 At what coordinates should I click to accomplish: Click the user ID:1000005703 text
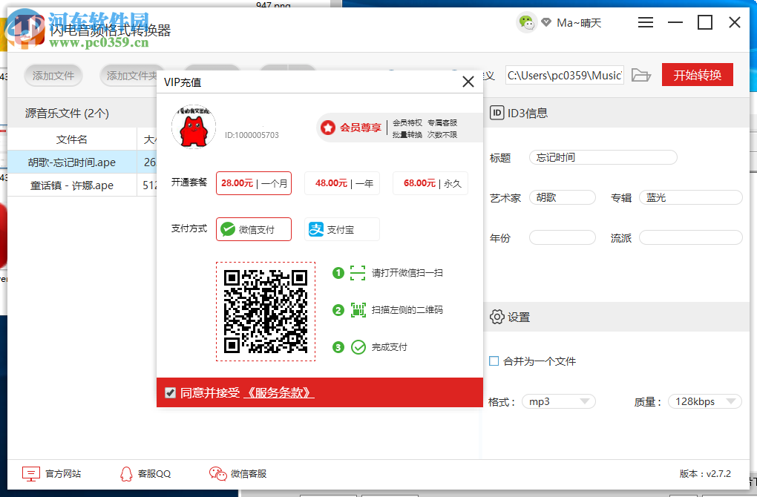coord(252,135)
